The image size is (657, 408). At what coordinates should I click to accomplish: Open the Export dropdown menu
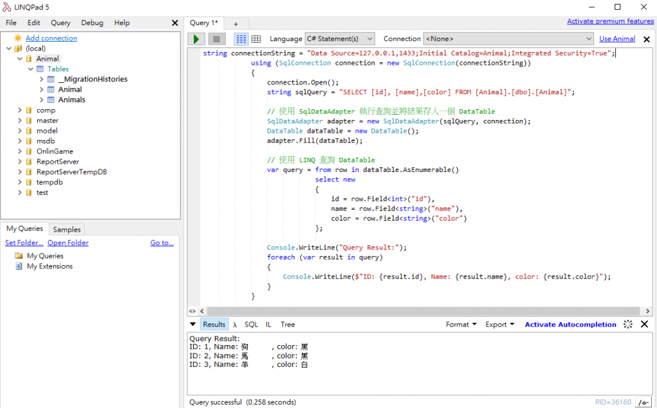click(499, 325)
